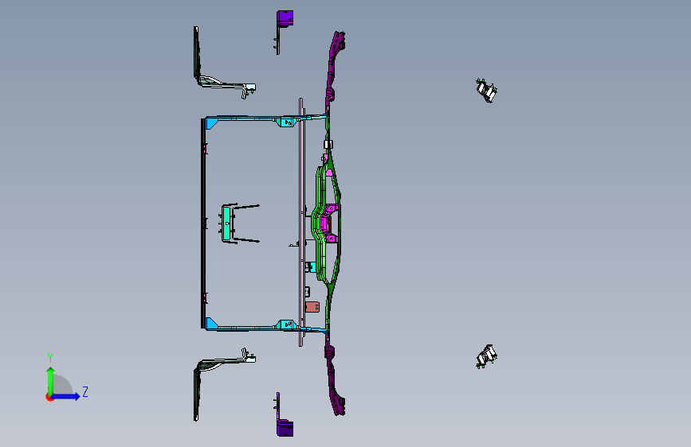
Task: Click the blue Z axis arrow of the triad
Action: pos(66,396)
